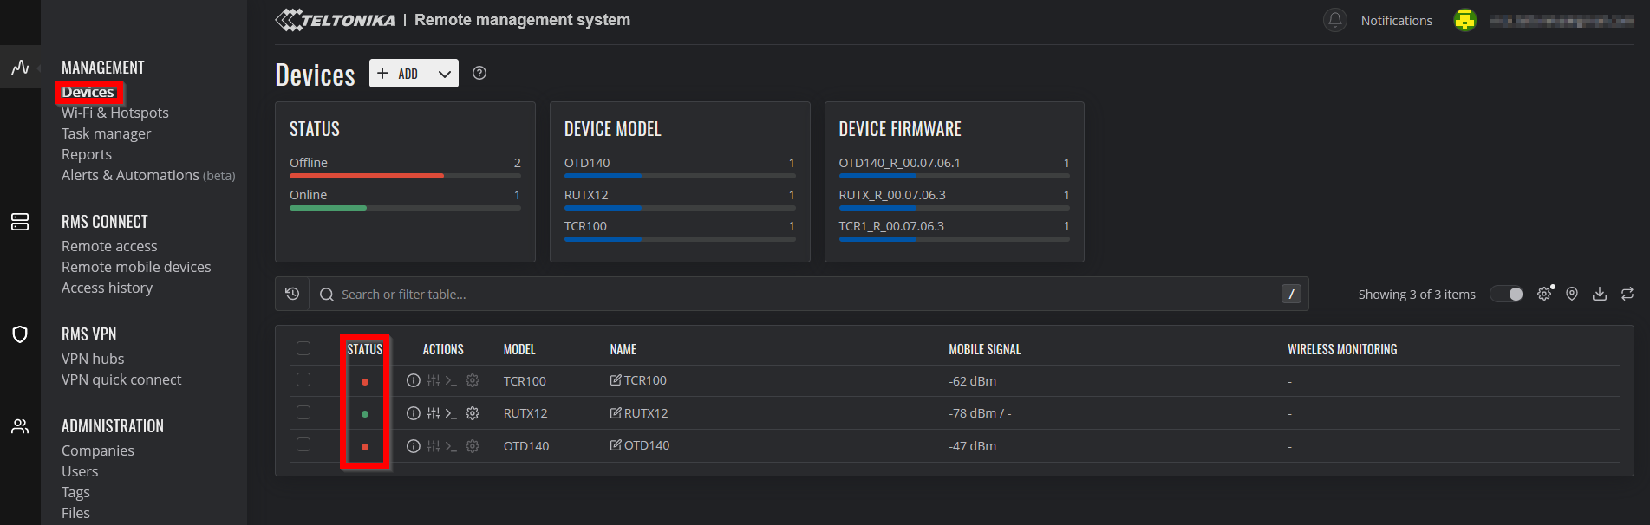Open the Devices help question mark
The width and height of the screenshot is (1650, 525).
479,74
